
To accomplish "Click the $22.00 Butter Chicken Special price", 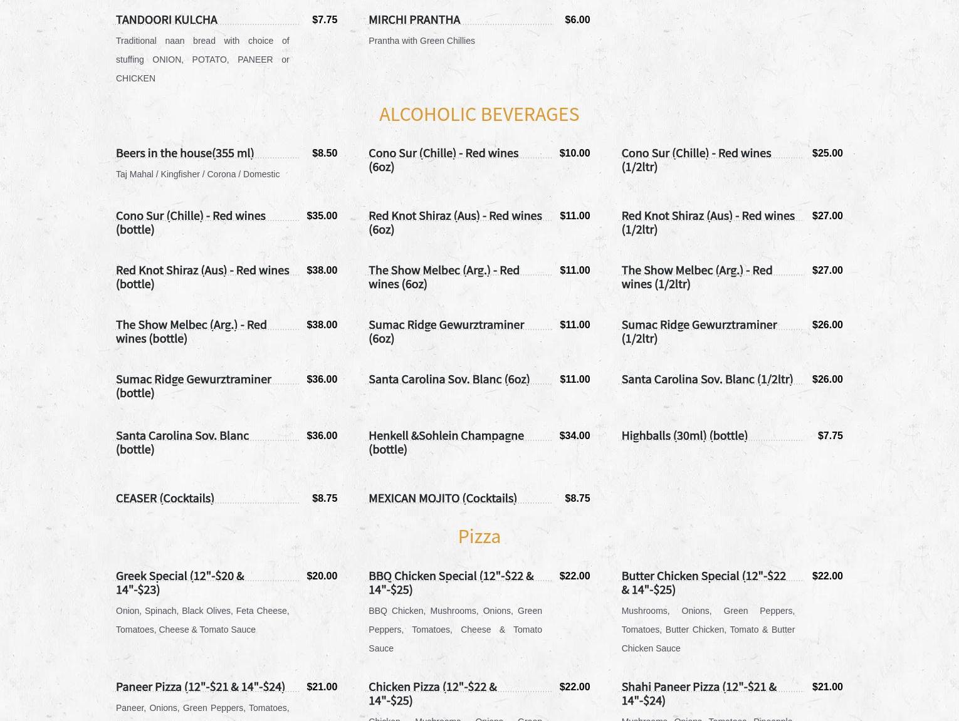I will [x=827, y=576].
